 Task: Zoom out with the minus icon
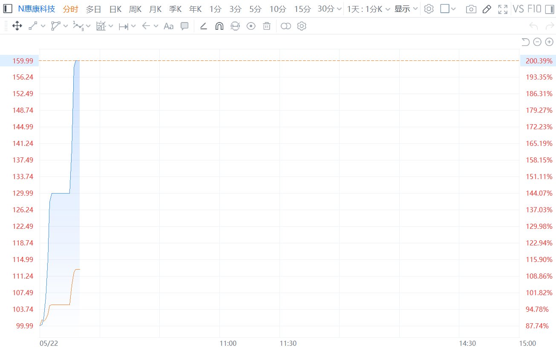[537, 42]
